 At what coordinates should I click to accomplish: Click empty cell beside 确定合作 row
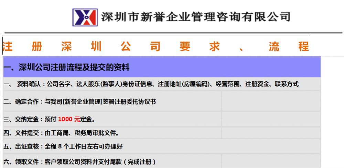point(271,101)
